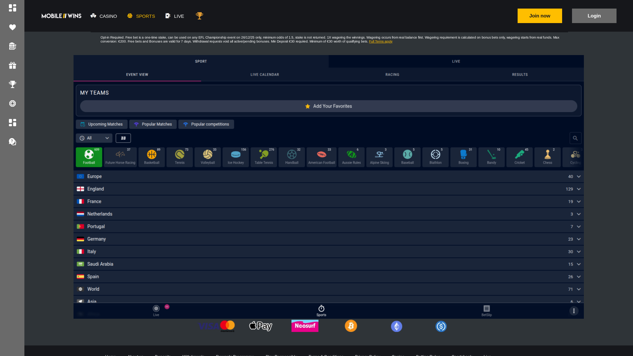The image size is (633, 356).
Task: Click the gift promotions icon in sidebar
Action: point(13,65)
